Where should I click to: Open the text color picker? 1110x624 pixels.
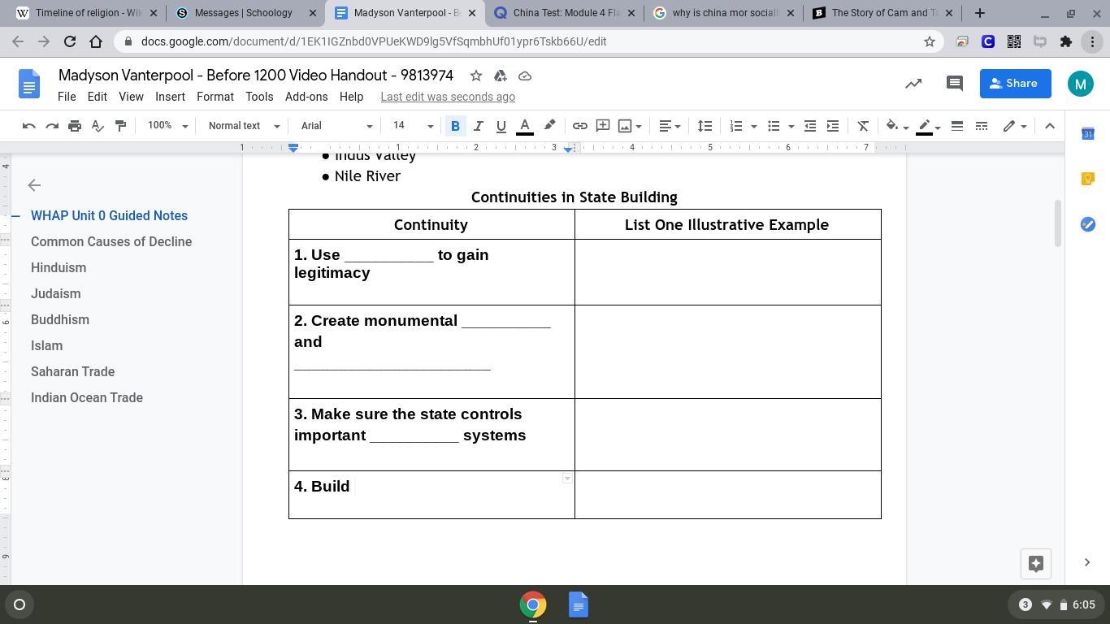click(525, 126)
